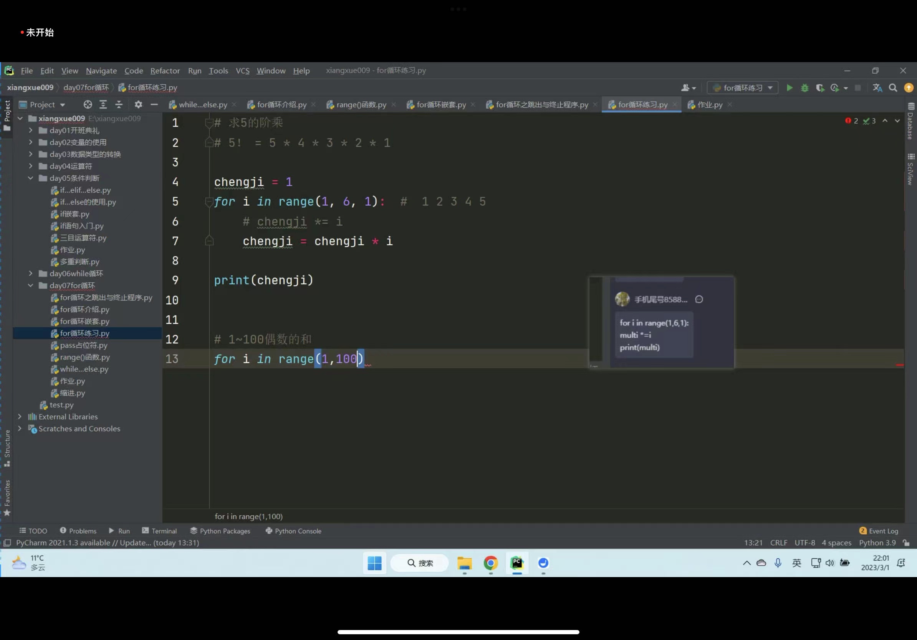This screenshot has height=640, width=917.
Task: Click the Python 3.9 interpreter selector
Action: tap(877, 543)
